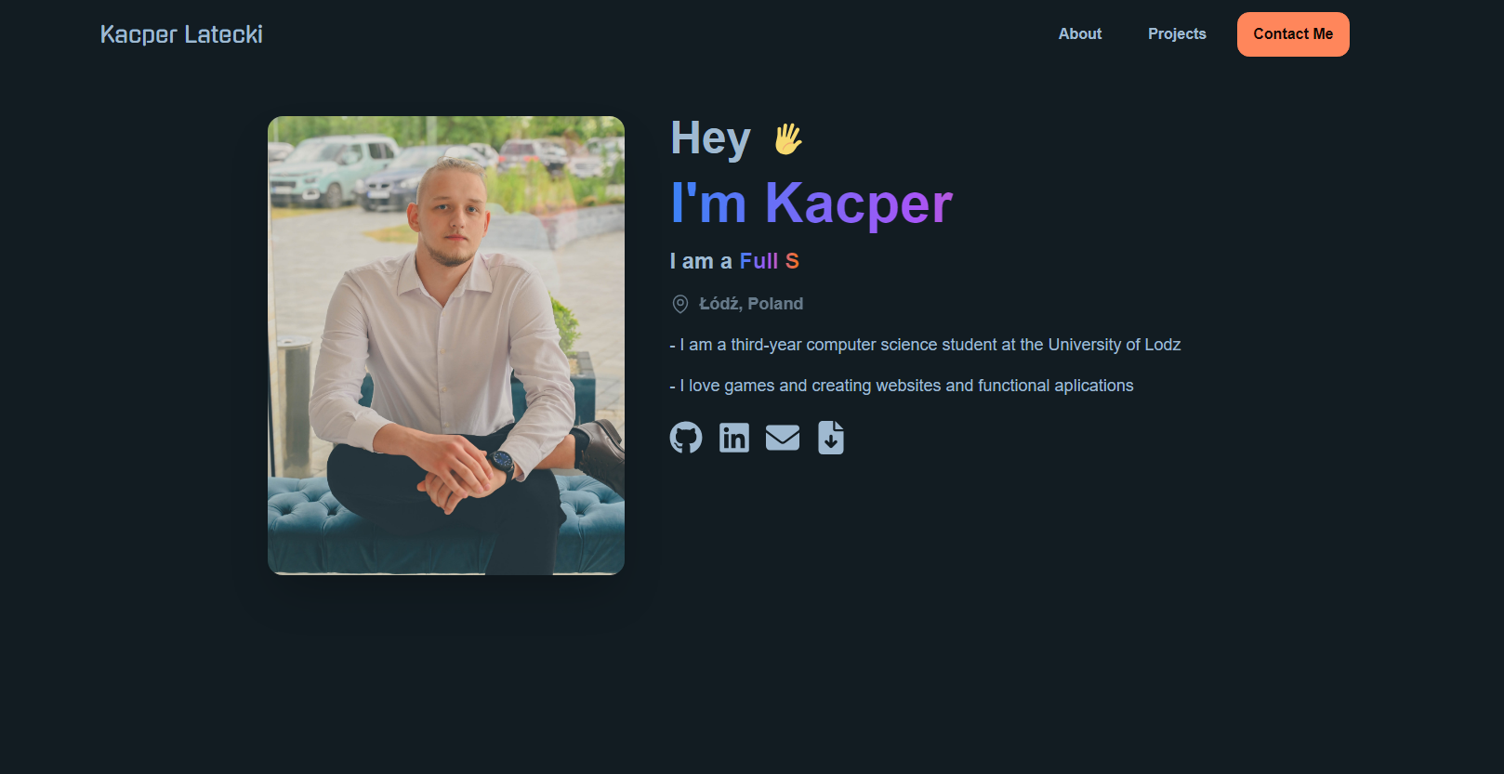This screenshot has height=774, width=1504.
Task: Download the CV via file-download icon
Action: [831, 438]
